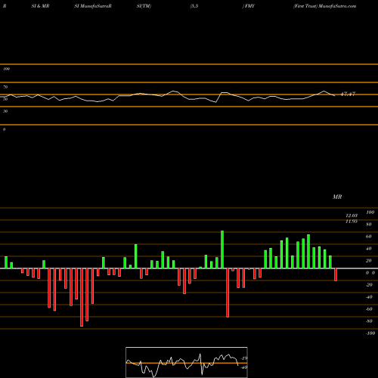
Task: Click the '11.95' value label
Action: 352,222
